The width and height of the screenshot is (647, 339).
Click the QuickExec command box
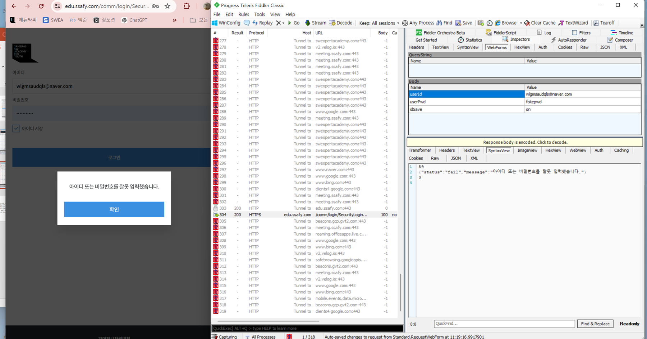[x=307, y=328]
